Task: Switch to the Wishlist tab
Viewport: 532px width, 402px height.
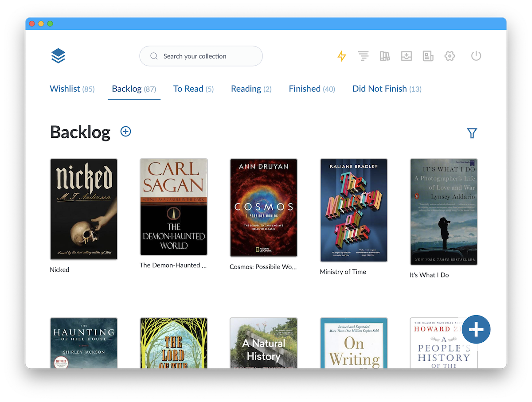Action: (x=72, y=89)
